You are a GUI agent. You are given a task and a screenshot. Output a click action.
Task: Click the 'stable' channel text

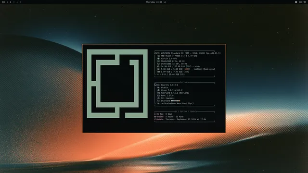[x=165, y=87]
